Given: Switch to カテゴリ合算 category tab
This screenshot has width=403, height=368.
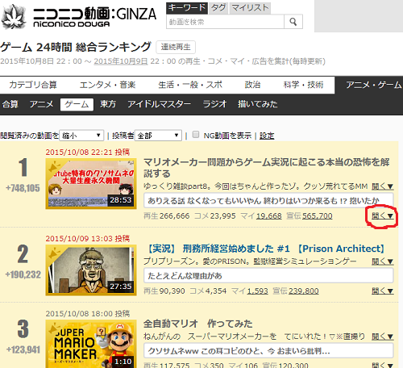Looking at the screenshot, I should click(33, 85).
